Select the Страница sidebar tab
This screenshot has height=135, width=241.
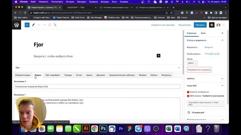pyautogui.click(x=192, y=33)
